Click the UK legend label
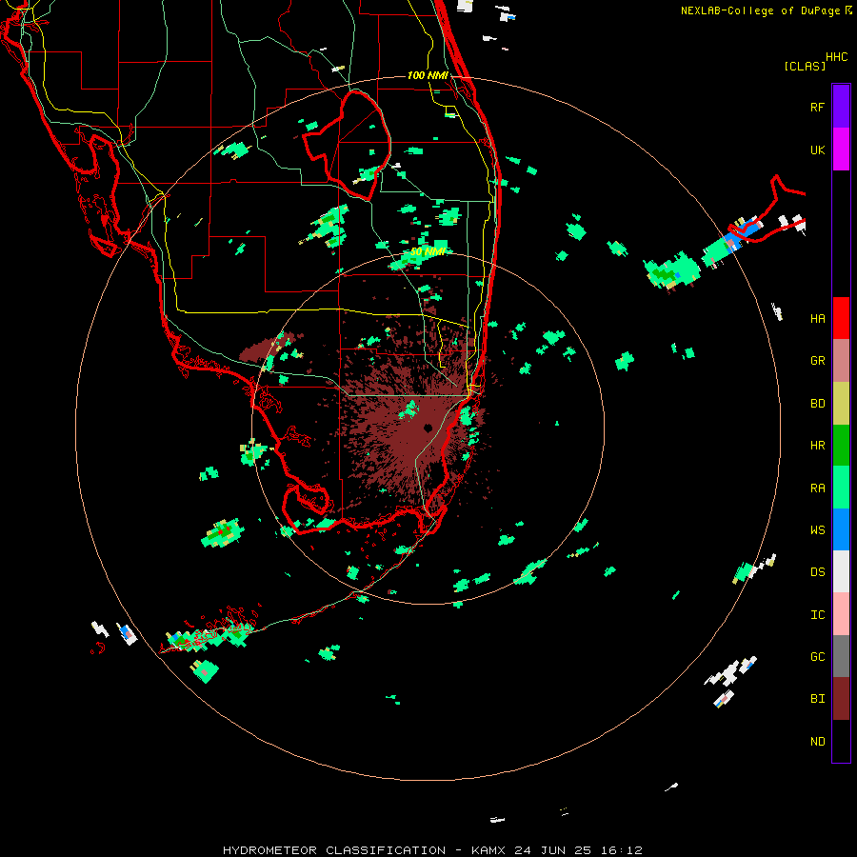 point(817,149)
